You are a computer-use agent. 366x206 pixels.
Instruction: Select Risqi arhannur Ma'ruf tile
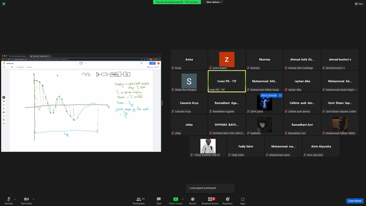tap(208, 146)
